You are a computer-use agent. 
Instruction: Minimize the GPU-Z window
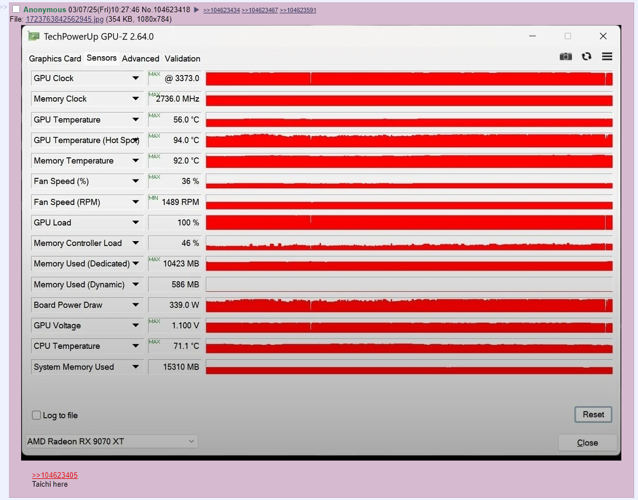[x=532, y=36]
